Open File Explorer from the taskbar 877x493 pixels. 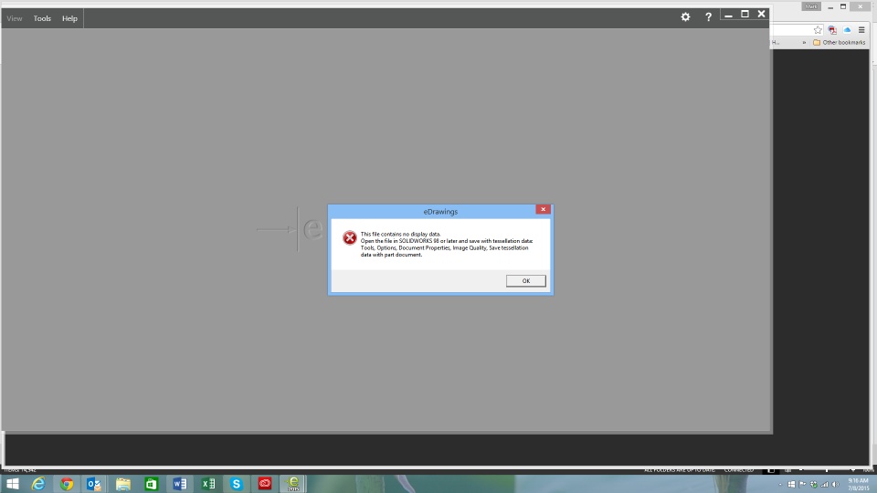pos(123,484)
